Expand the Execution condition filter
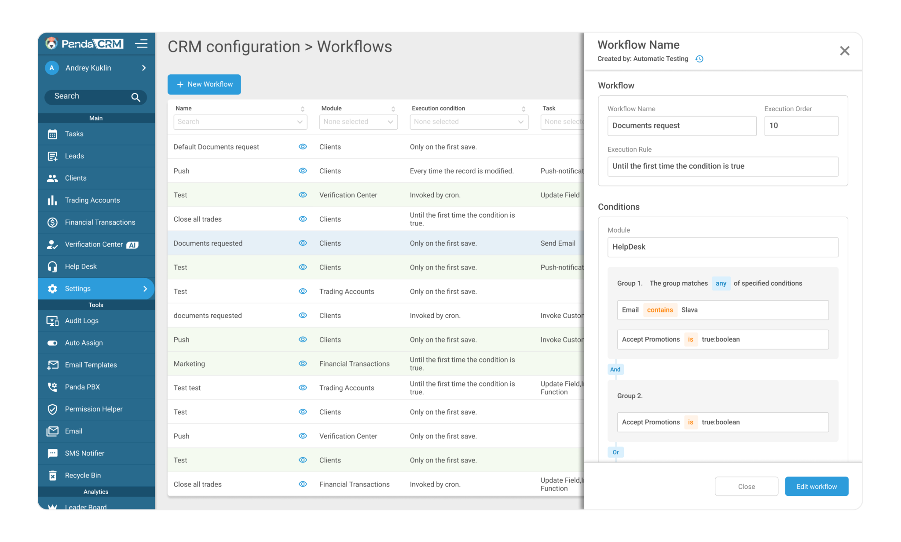Screen dimensions: 901x542 469,122
